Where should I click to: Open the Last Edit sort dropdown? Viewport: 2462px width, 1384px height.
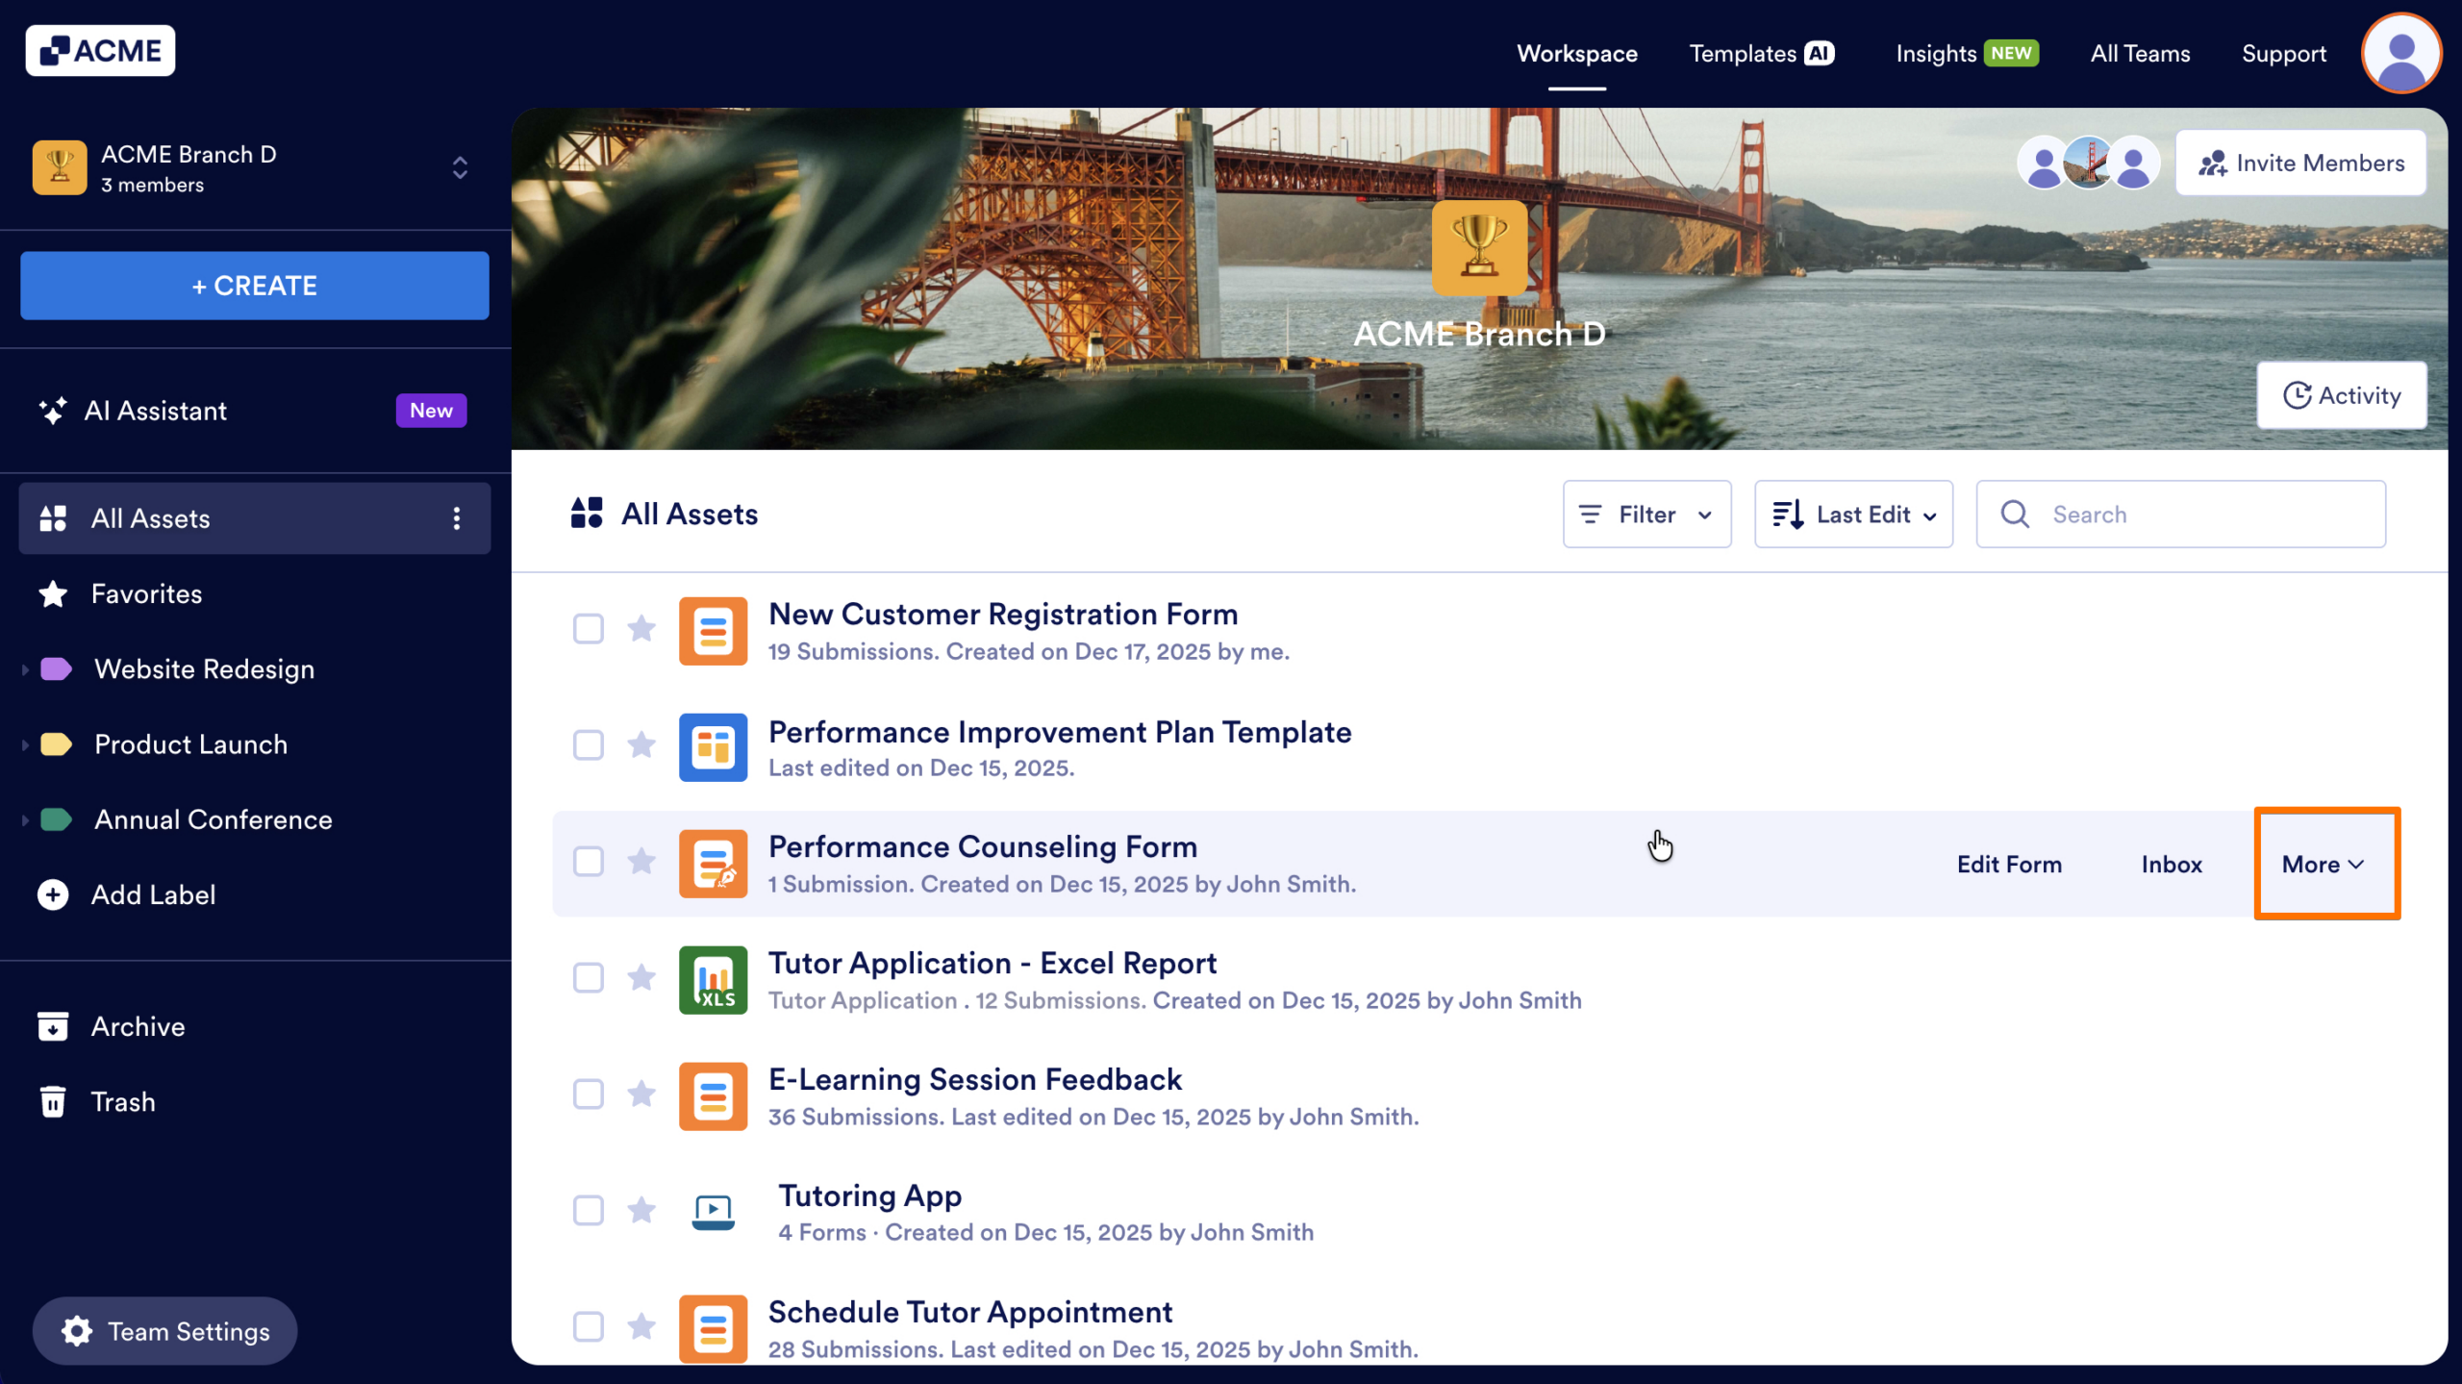[x=1852, y=514]
